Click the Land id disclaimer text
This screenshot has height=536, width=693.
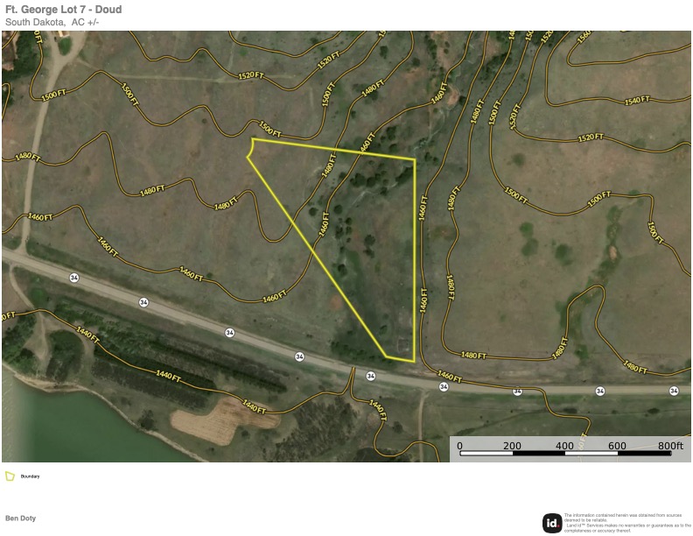coord(627,523)
